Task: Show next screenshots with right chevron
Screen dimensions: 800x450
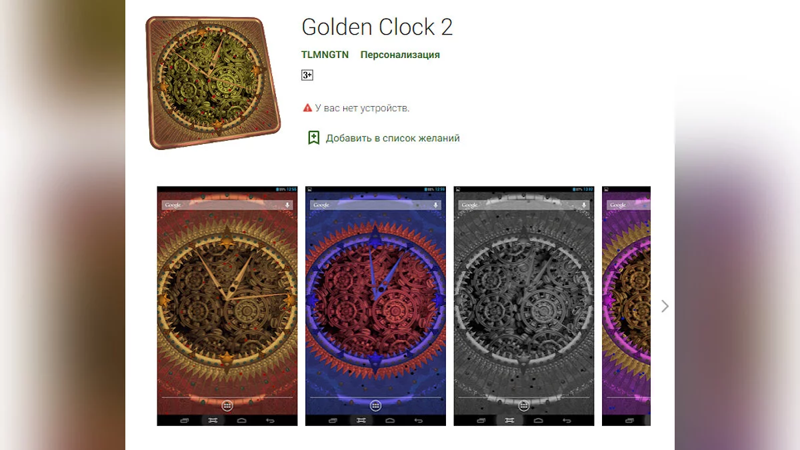Action: coord(665,306)
